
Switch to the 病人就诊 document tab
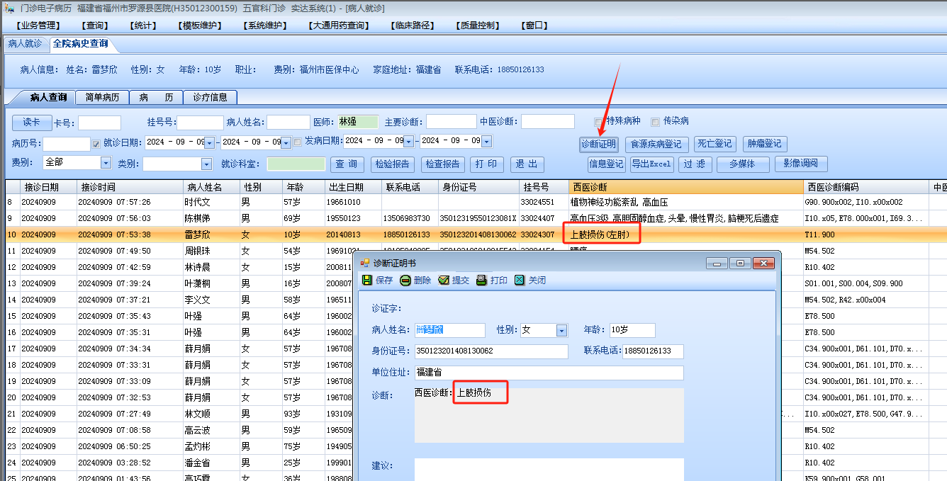coord(25,43)
